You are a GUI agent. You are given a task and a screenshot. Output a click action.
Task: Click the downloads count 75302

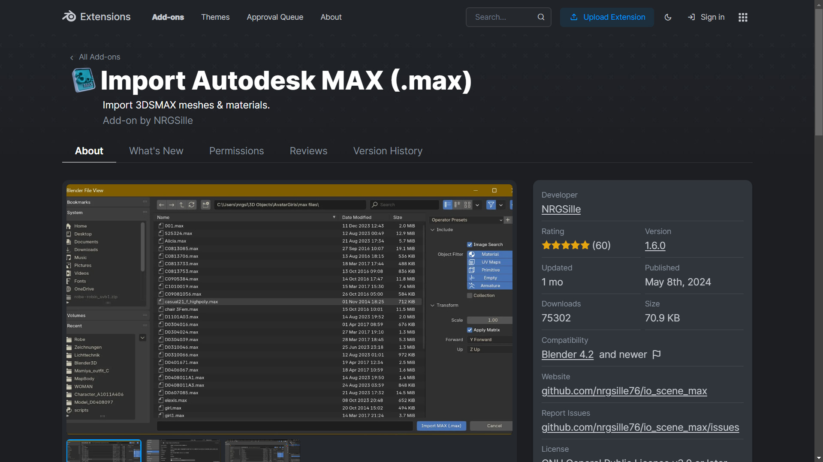click(556, 318)
